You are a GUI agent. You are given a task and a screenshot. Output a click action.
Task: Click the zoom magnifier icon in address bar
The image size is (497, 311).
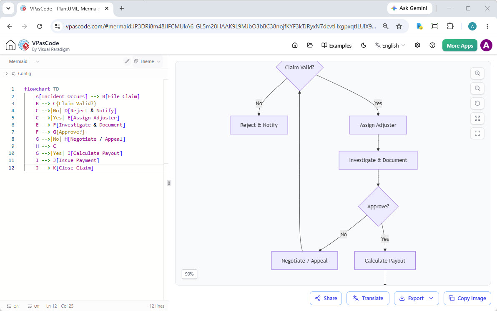point(385,26)
